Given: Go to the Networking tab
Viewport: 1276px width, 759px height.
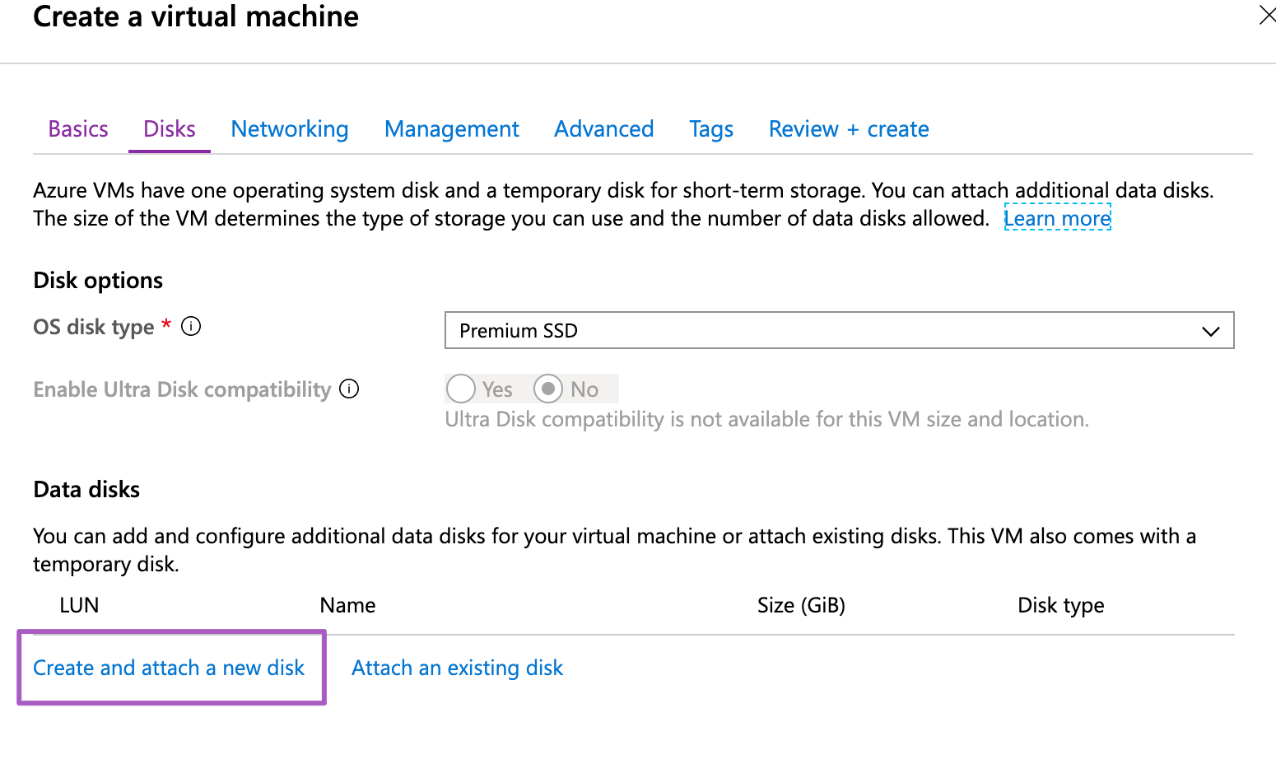Looking at the screenshot, I should (290, 129).
